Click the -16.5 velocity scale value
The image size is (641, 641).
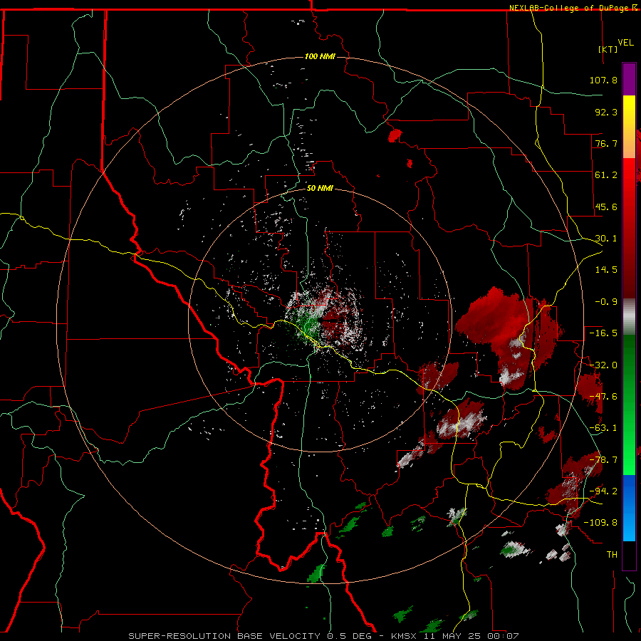point(603,333)
